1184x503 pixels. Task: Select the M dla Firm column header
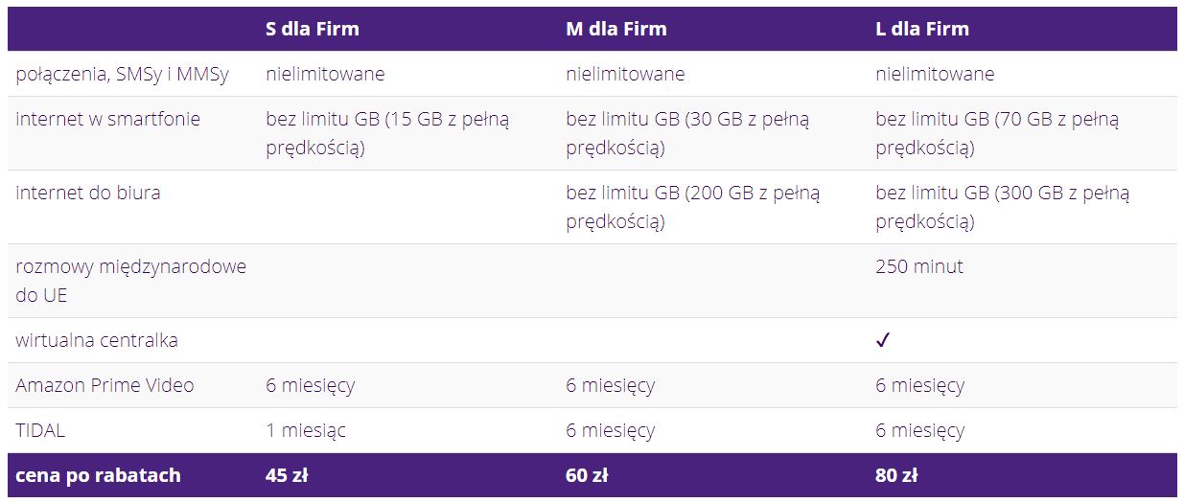pos(615,29)
